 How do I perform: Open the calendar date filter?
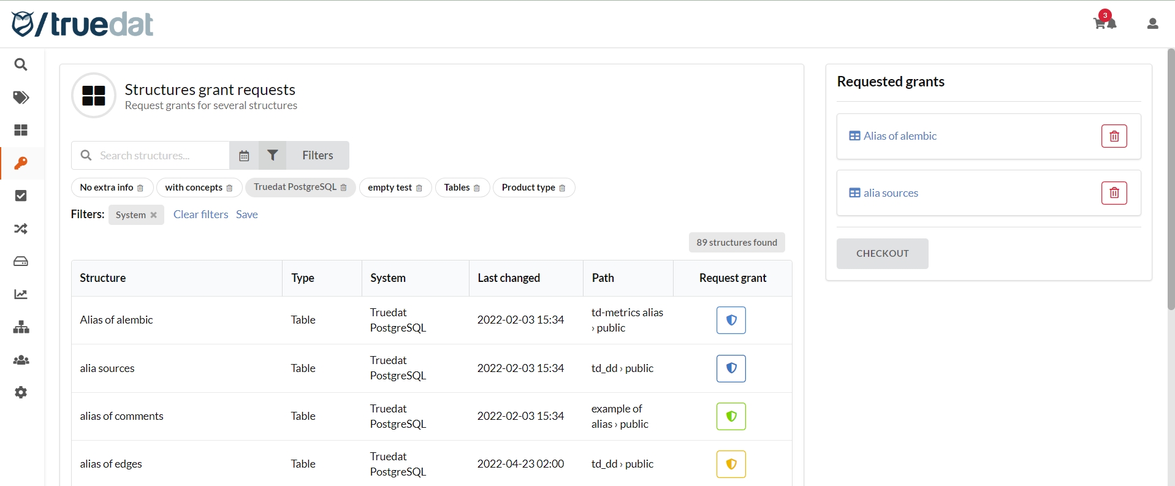[x=244, y=156]
